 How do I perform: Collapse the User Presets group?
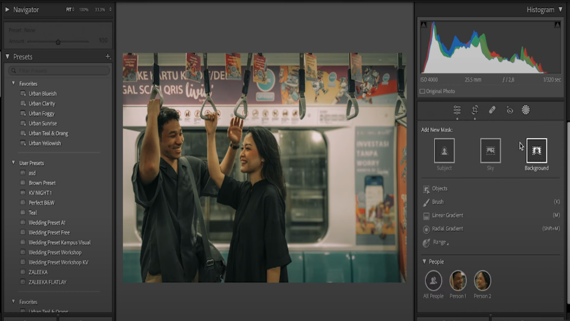click(x=13, y=163)
